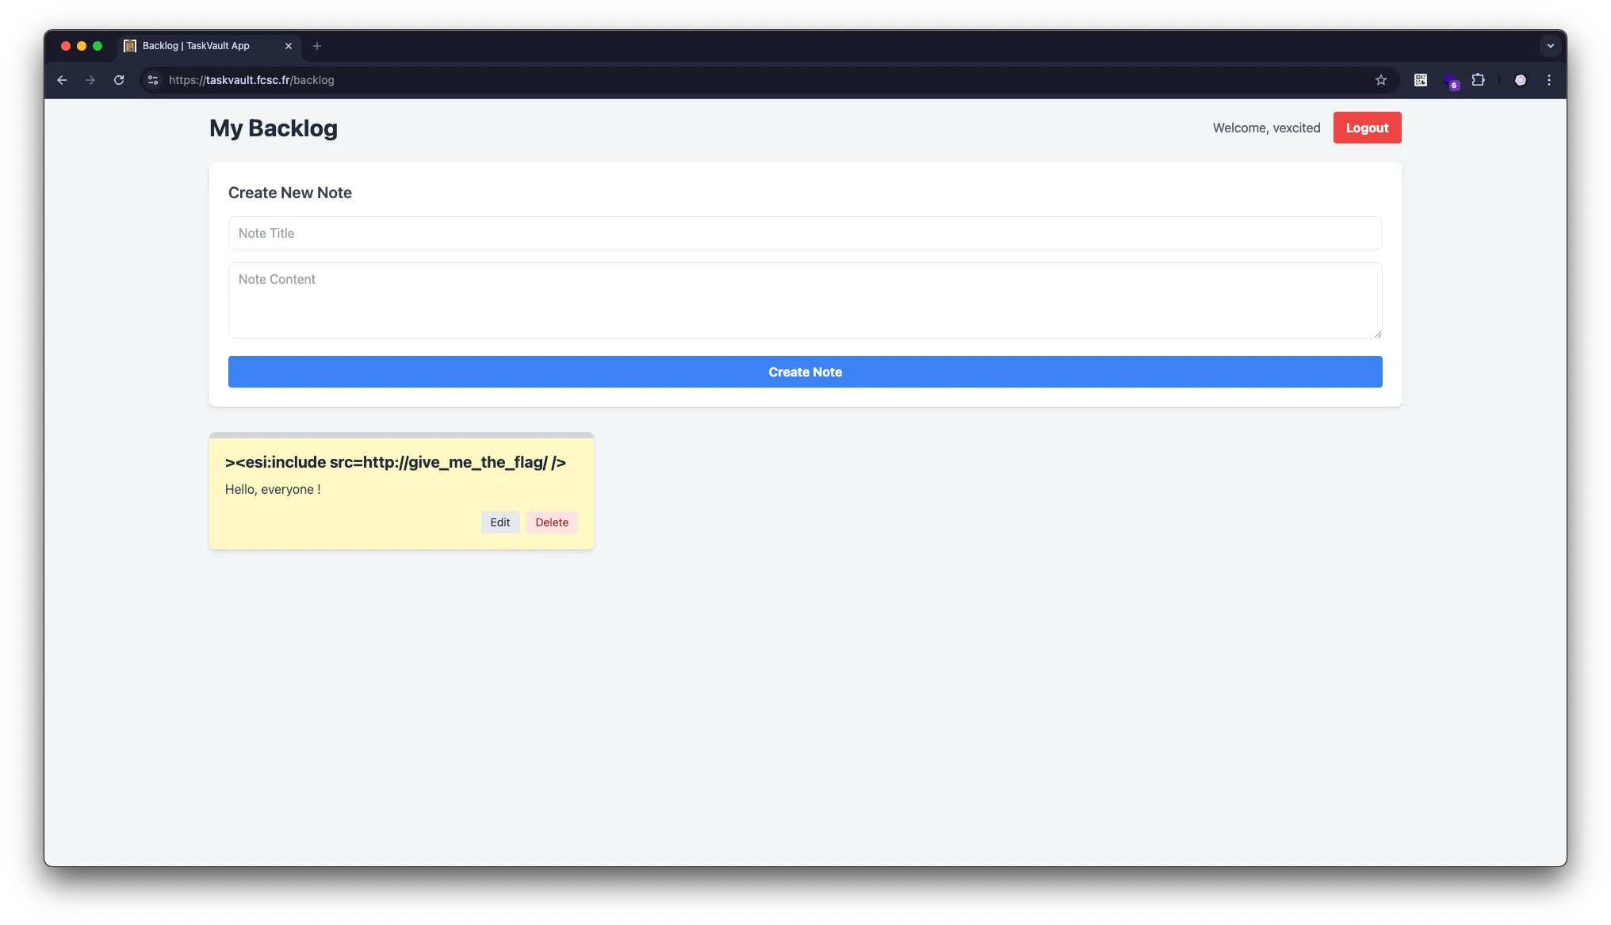View site information icon in address bar
Image resolution: width=1611 pixels, height=925 pixels.
[153, 80]
